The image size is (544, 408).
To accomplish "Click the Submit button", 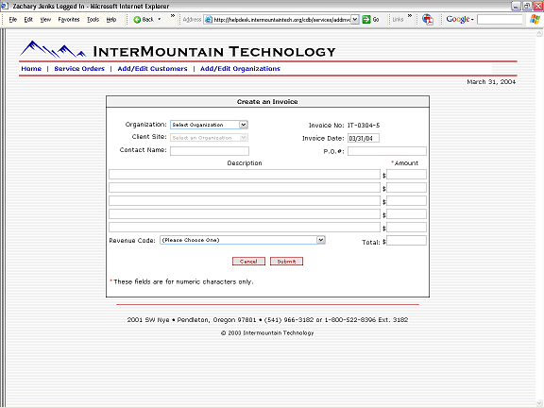I will (x=286, y=262).
